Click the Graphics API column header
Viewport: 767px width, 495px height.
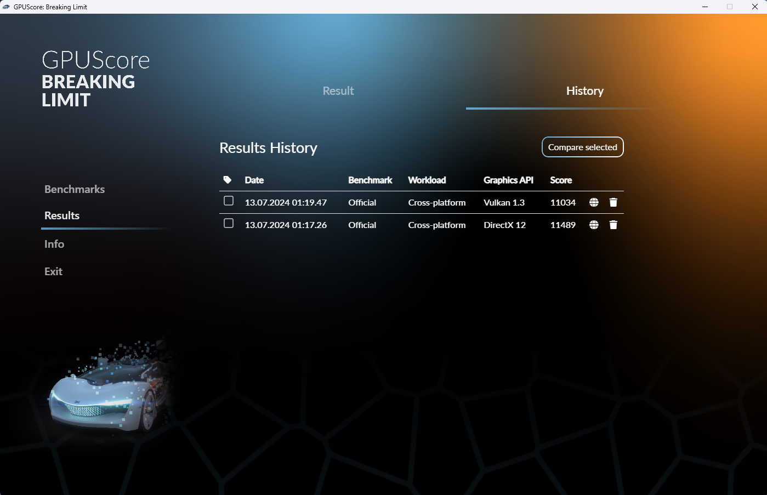(x=508, y=180)
